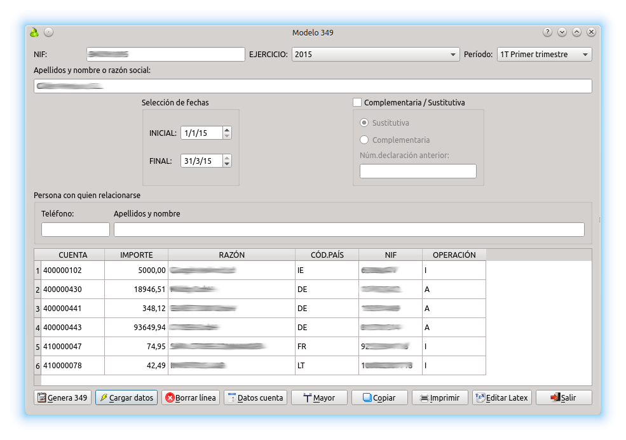626x440 pixels.
Task: Select the cell with account 400000102
Action: [72, 270]
